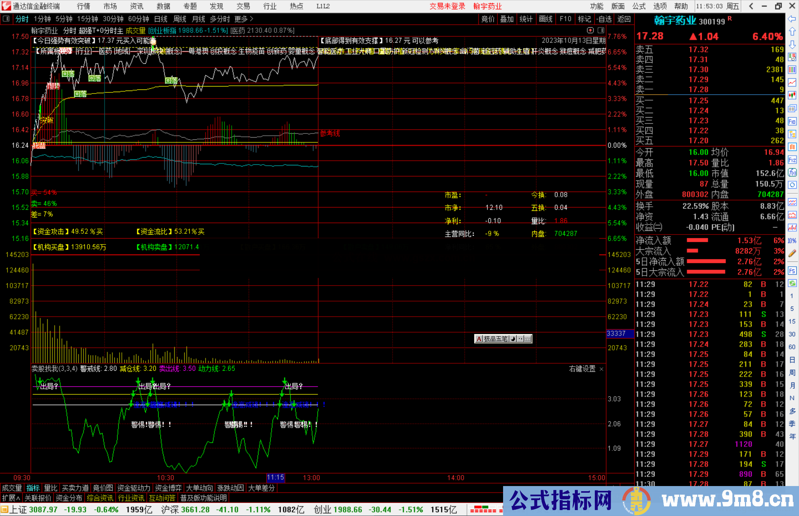
Task: Open the F10 info sidebar icon
Action: (792, 121)
